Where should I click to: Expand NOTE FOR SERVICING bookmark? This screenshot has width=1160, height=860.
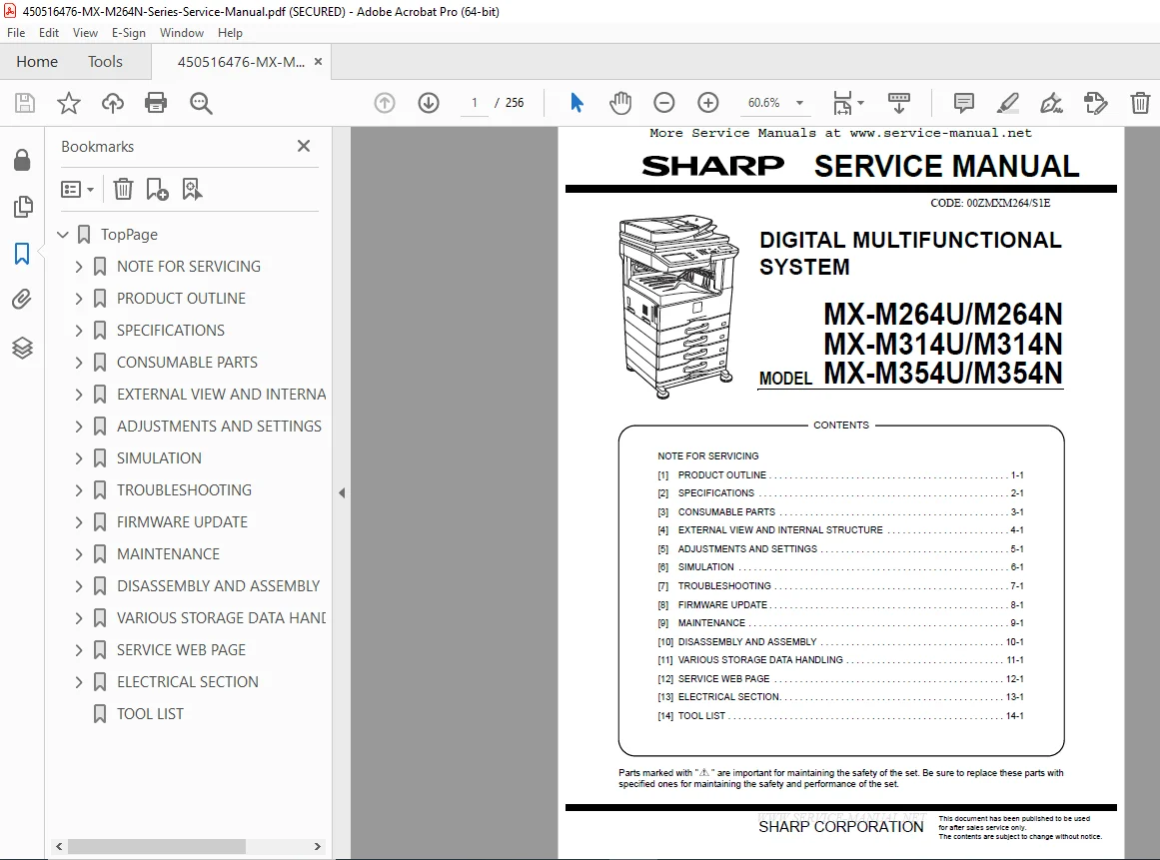[x=79, y=267]
